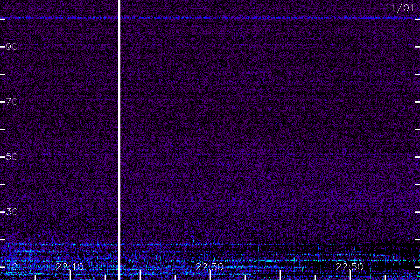The width and height of the screenshot is (420, 280).
Task: Click the 50 frequency axis label
Action: (x=12, y=157)
